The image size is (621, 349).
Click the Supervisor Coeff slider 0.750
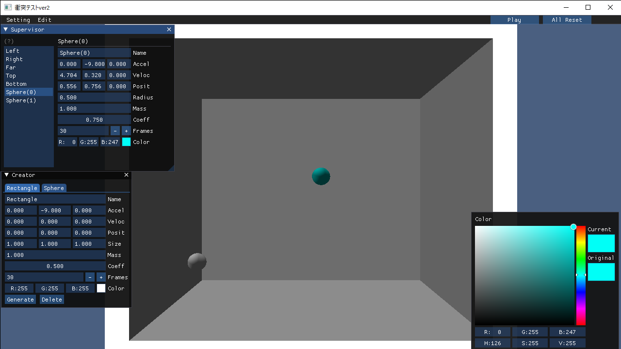pos(94,120)
